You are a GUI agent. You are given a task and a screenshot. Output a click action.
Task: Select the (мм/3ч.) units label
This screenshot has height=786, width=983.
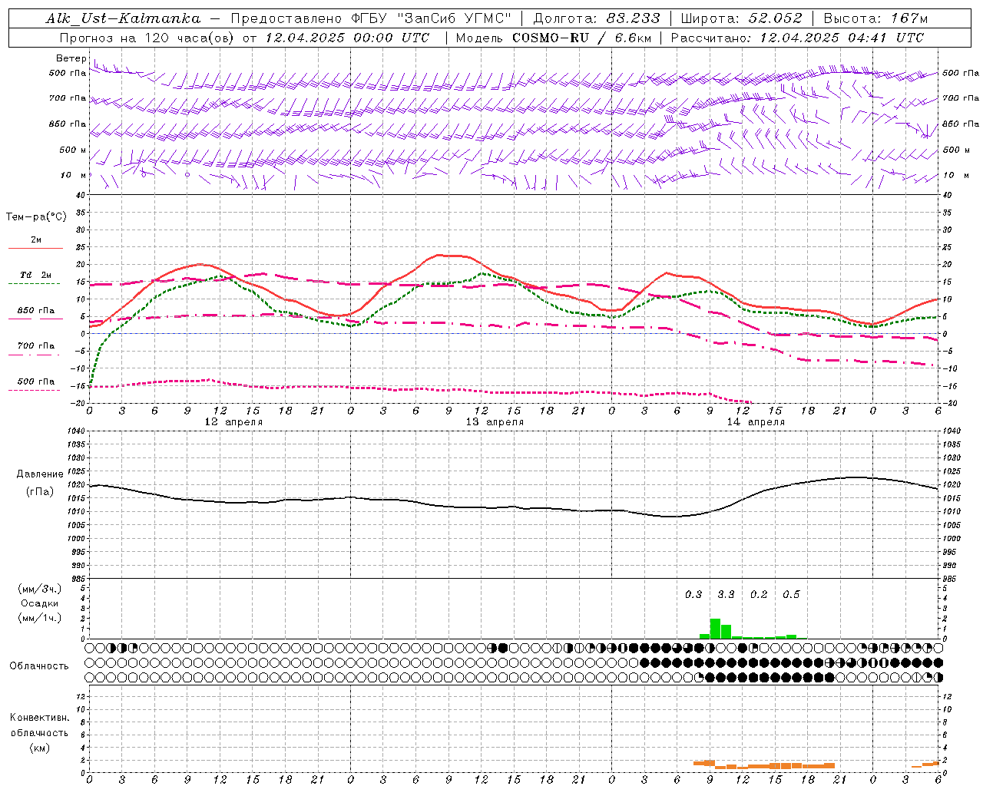click(x=40, y=589)
